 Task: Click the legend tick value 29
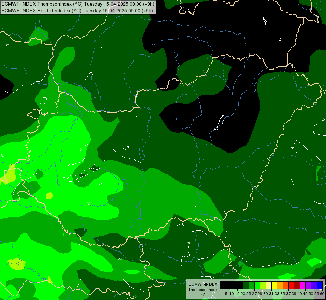(x=260, y=294)
